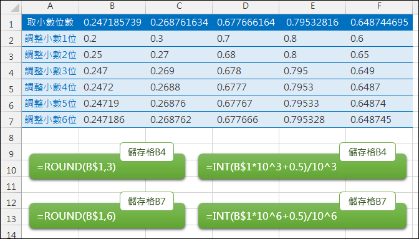Click the =ROUND(B$1,3) formula shape
Image resolution: width=419 pixels, height=239 pixels.
[107, 167]
